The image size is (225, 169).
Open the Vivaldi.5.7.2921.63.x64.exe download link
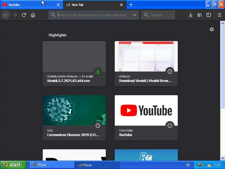click(68, 81)
